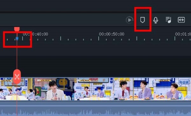The image size is (191, 116).
Task: Click the render preview icon
Action: [130, 20]
